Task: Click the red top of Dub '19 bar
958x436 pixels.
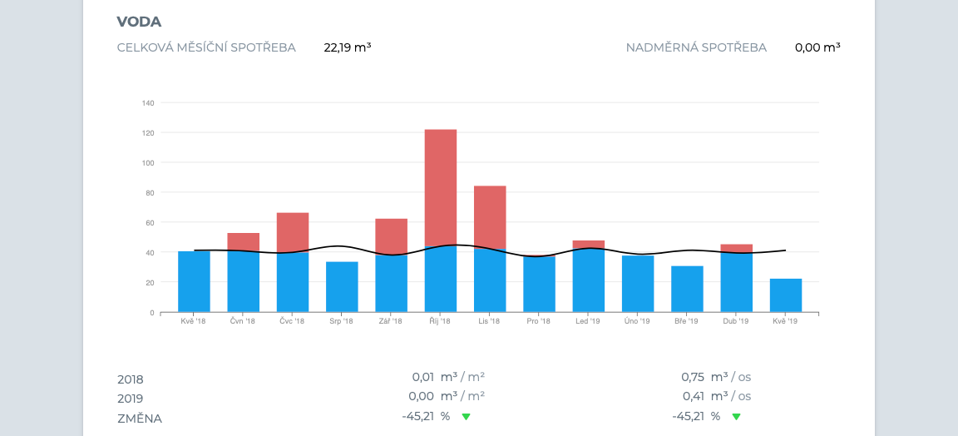Action: [736, 248]
